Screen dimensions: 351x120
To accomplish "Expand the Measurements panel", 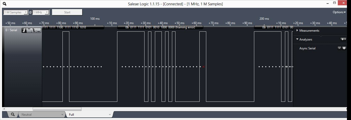I will point(297,30).
